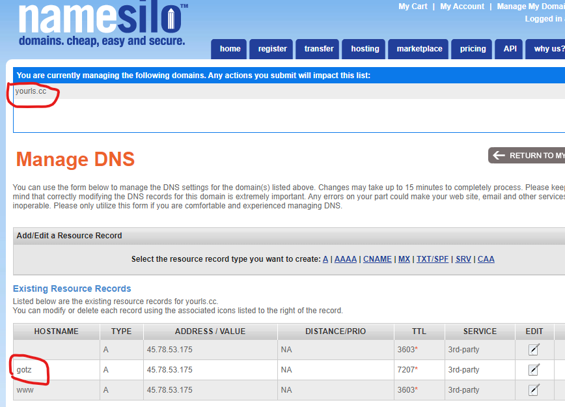Screen dimensions: 565x407
Task: Choose SRV record type
Action: 463,259
